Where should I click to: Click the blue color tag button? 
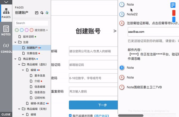pos(174,20)
